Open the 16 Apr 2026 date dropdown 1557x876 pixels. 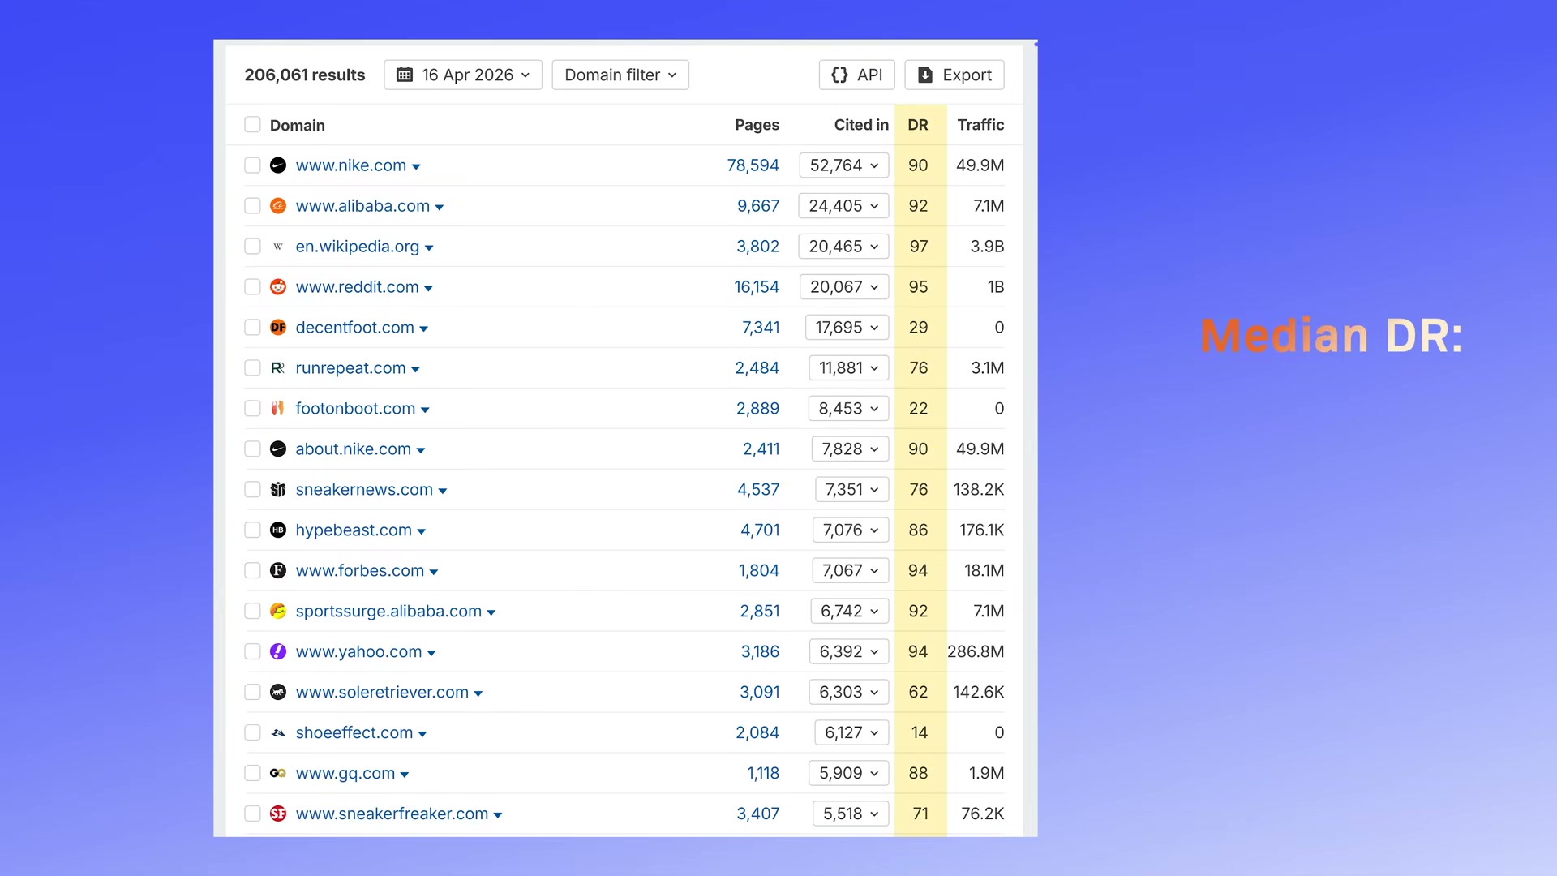pyautogui.click(x=463, y=75)
